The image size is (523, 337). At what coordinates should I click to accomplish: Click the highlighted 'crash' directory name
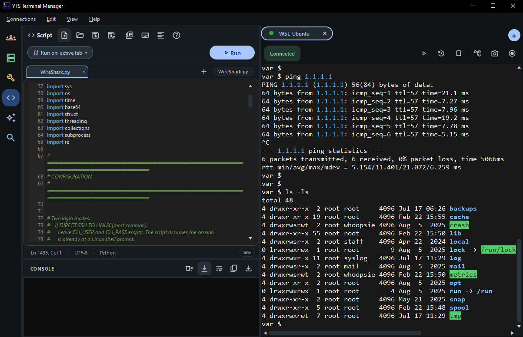click(459, 225)
